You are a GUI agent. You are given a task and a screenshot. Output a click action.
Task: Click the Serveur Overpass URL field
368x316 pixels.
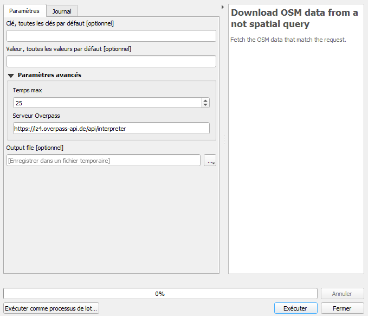tap(111, 128)
